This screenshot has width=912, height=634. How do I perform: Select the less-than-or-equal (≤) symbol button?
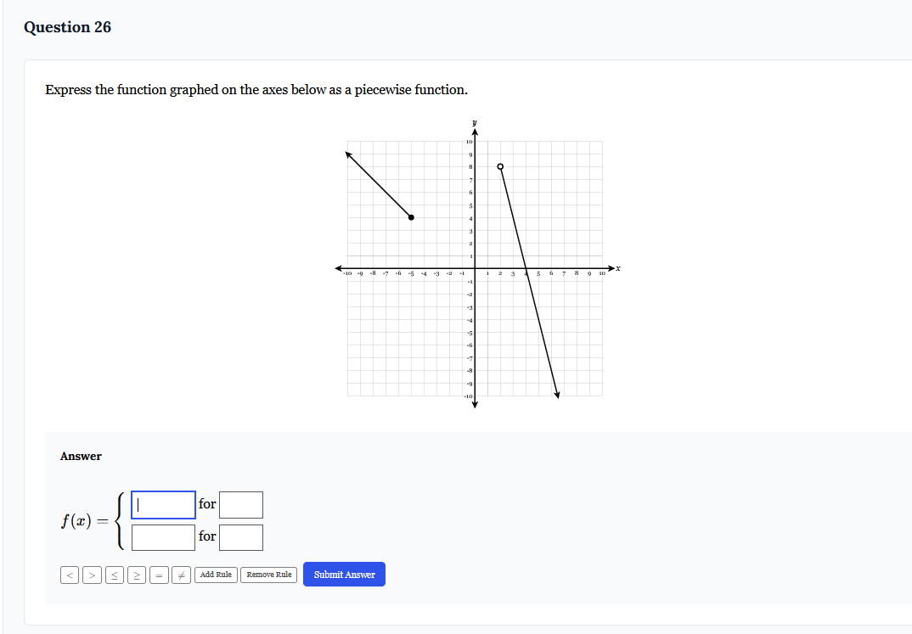pyautogui.click(x=114, y=575)
